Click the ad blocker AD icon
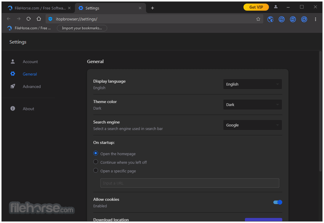The width and height of the screenshot is (324, 223). click(x=293, y=19)
